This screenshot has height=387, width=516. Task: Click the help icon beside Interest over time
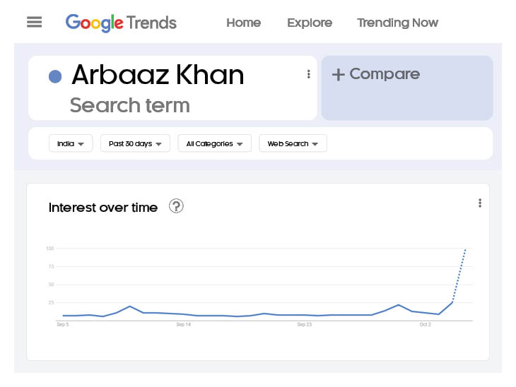(176, 206)
